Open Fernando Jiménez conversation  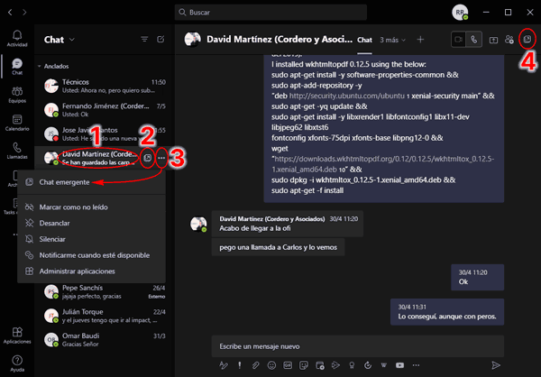[x=105, y=110]
